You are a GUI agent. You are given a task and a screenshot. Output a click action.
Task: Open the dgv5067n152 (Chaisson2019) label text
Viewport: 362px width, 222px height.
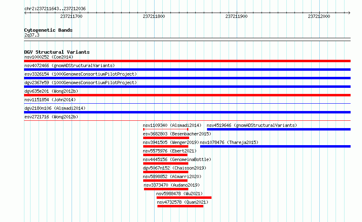[174, 168]
